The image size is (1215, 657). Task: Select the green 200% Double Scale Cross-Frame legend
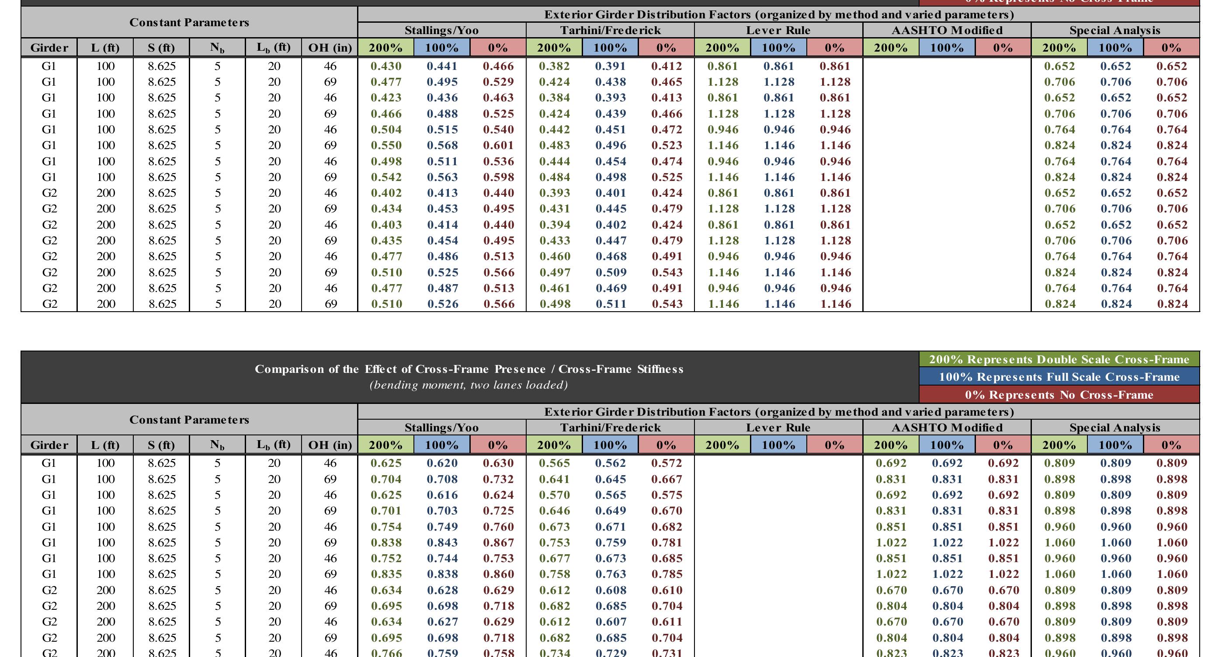click(1059, 359)
